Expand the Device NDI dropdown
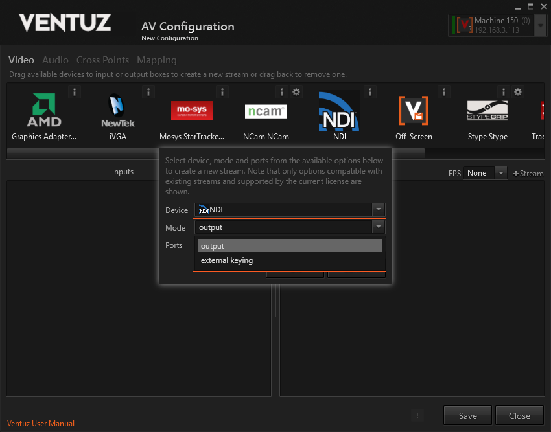This screenshot has width=551, height=432. pos(378,210)
